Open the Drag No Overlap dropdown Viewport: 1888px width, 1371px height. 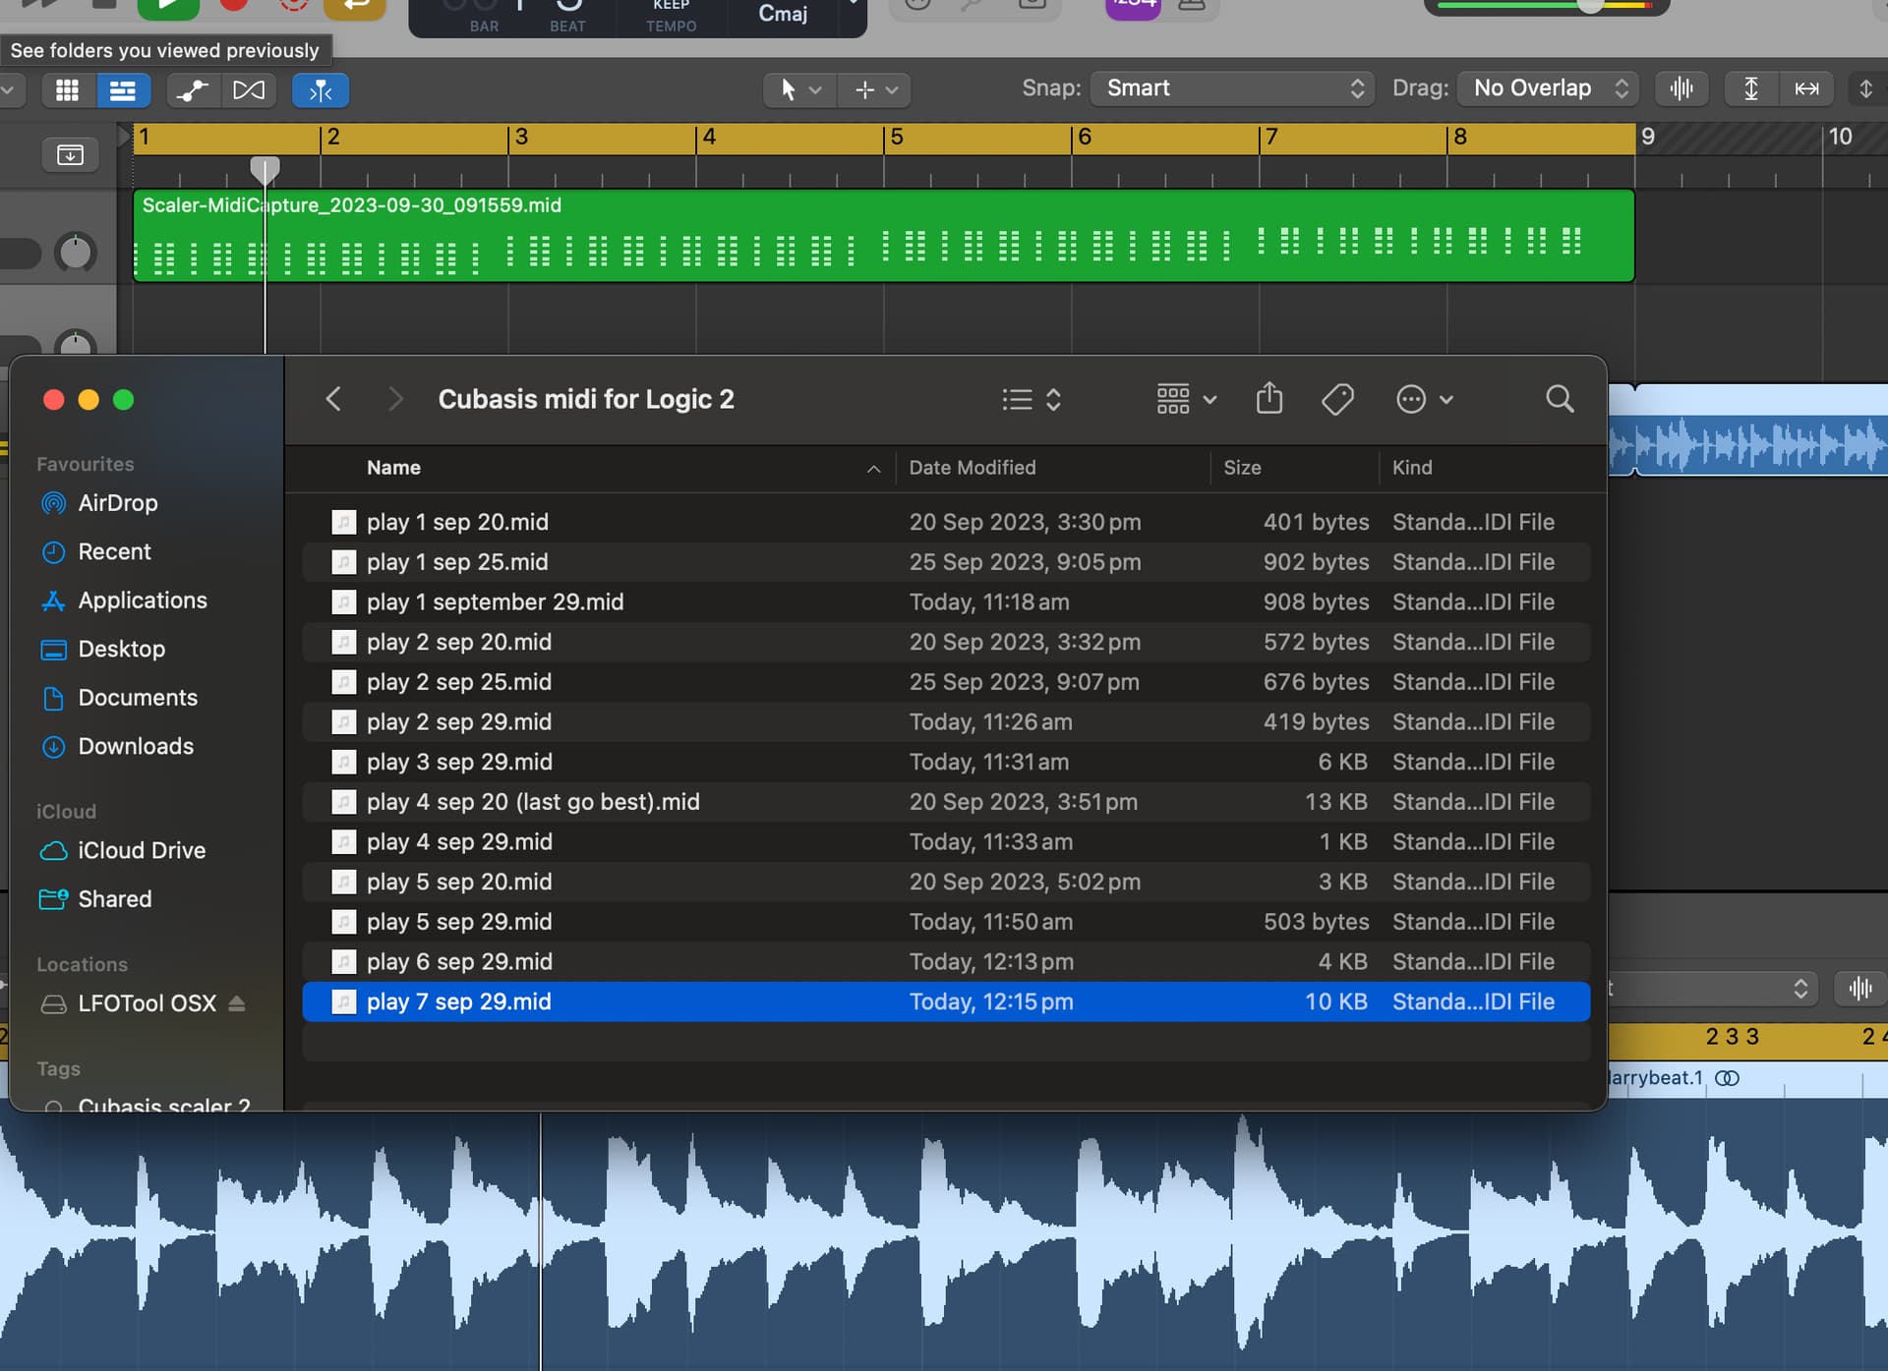point(1548,88)
